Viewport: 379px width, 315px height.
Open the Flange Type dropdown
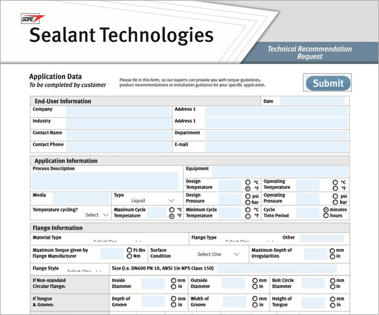[250, 241]
